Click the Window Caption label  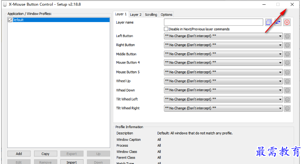coord(129,140)
